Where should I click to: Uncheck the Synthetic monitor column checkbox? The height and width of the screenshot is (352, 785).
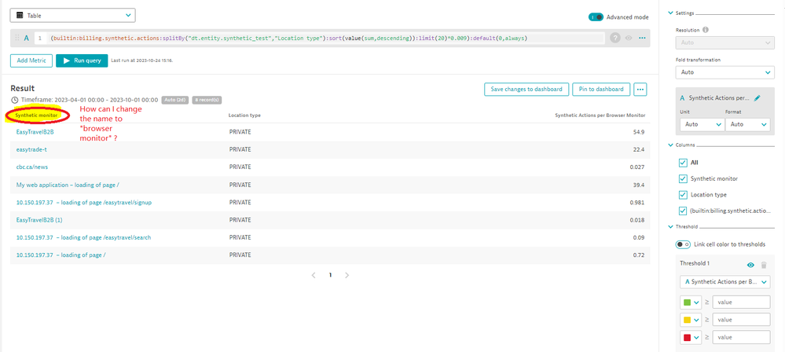click(681, 178)
